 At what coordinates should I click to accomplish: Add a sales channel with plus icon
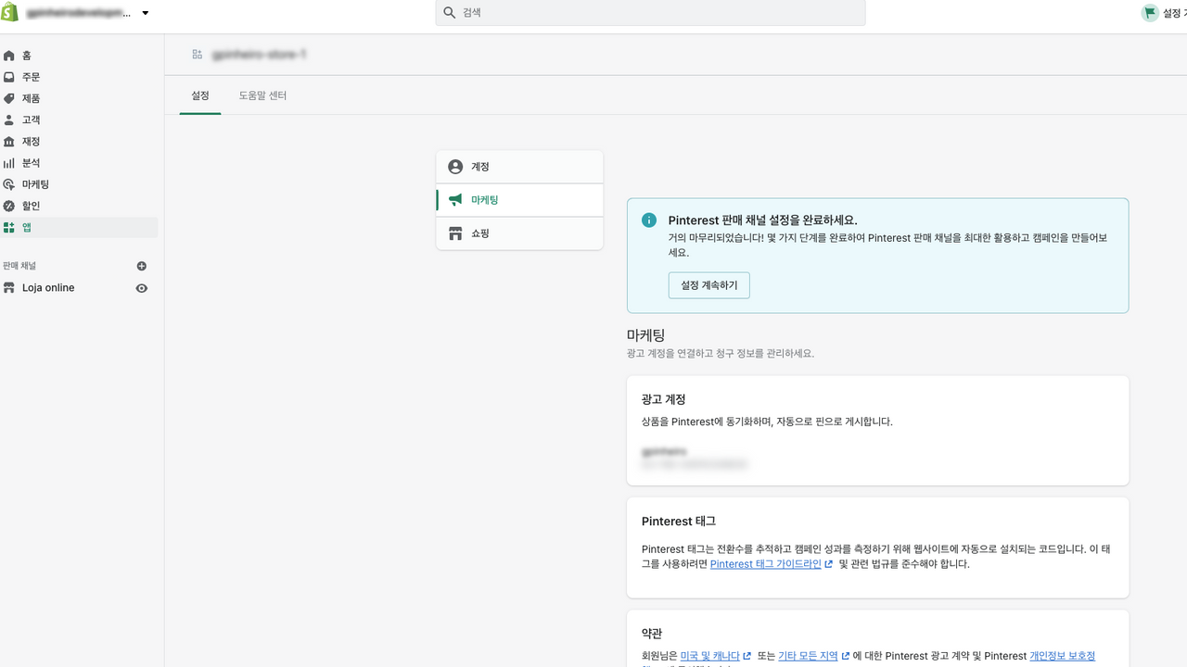(x=142, y=266)
